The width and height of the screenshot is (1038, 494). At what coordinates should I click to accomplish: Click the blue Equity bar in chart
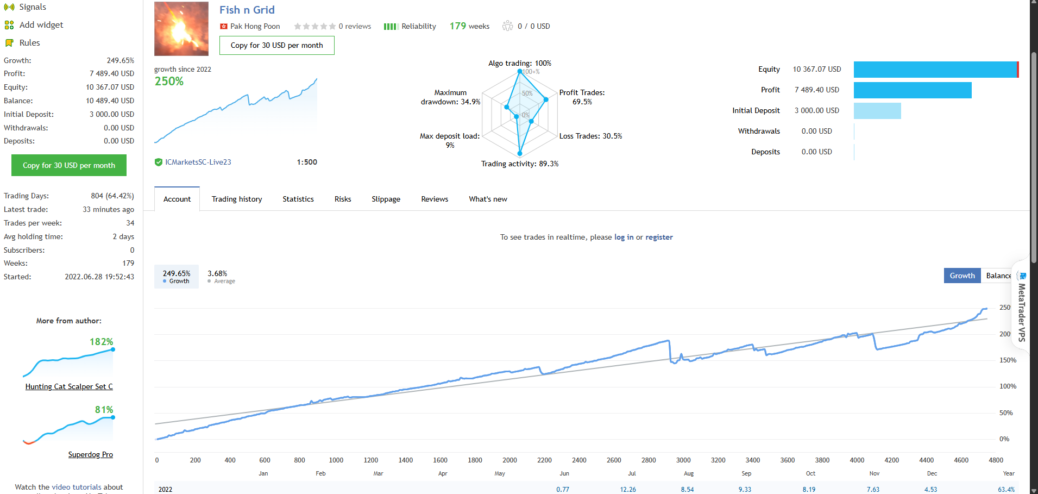pyautogui.click(x=935, y=70)
